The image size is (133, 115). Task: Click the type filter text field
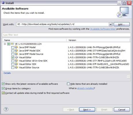pos(66,35)
